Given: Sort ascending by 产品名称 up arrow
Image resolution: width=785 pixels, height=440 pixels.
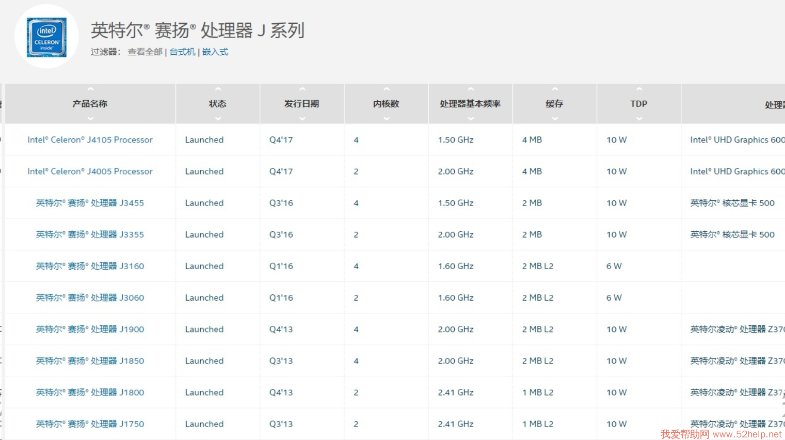Looking at the screenshot, I should pos(90,89).
